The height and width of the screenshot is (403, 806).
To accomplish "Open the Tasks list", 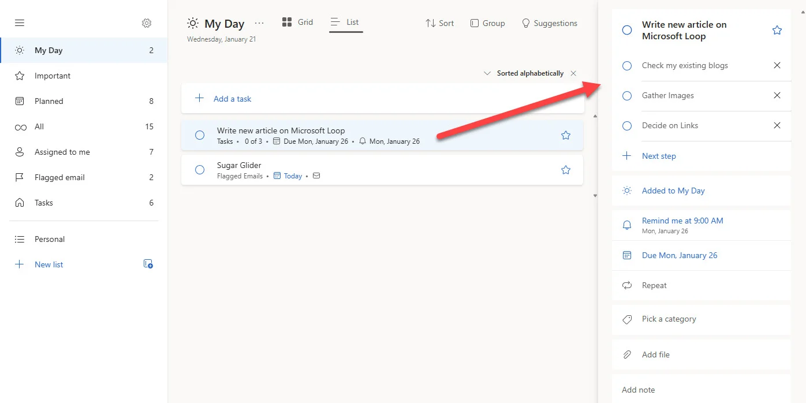I will point(84,203).
